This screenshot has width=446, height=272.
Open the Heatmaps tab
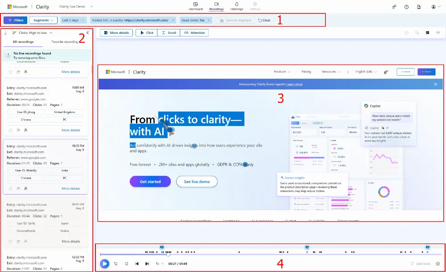[237, 6]
